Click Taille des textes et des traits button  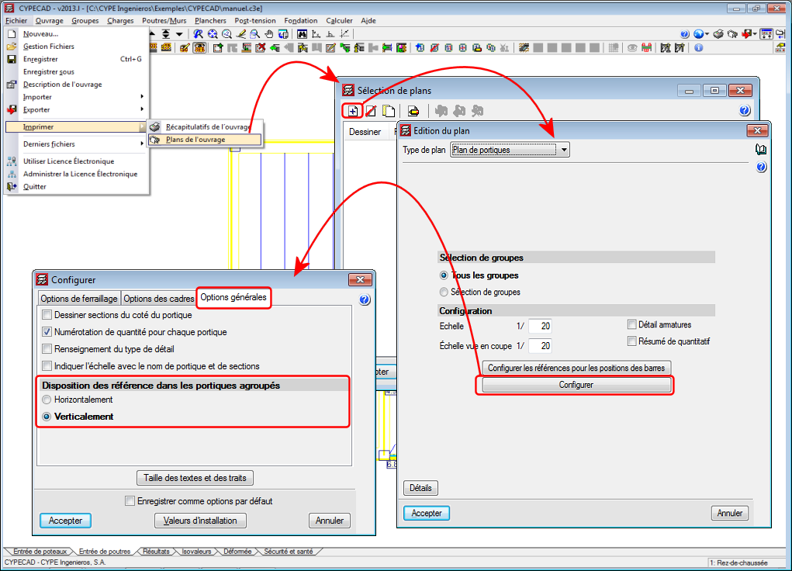pos(195,478)
